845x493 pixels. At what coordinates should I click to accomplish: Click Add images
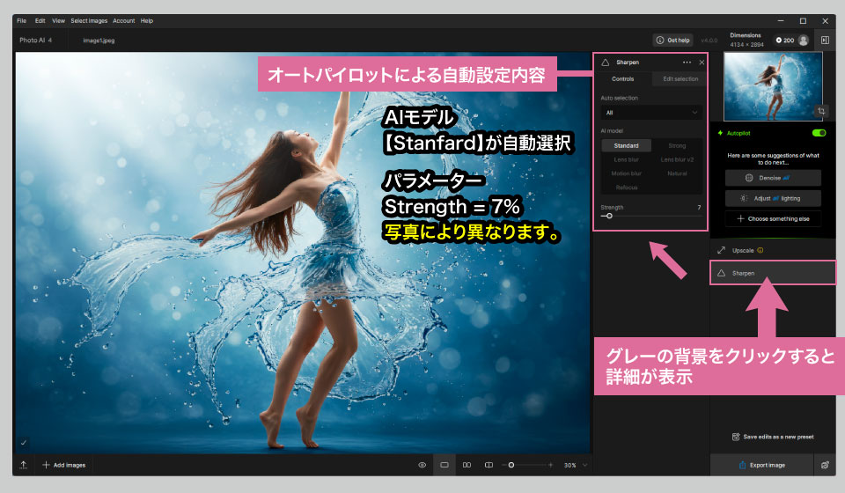(x=64, y=465)
